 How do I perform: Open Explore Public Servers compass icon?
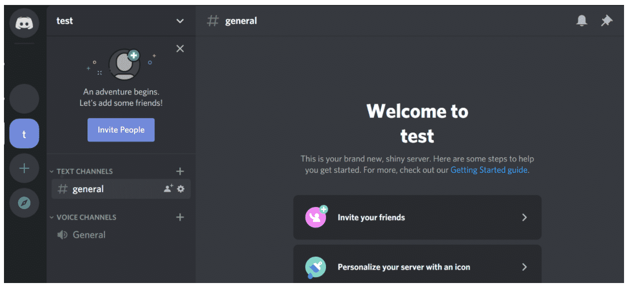(24, 203)
